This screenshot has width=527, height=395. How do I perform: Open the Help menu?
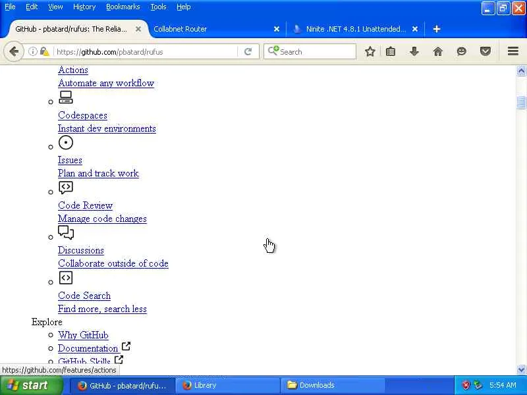coord(184,7)
